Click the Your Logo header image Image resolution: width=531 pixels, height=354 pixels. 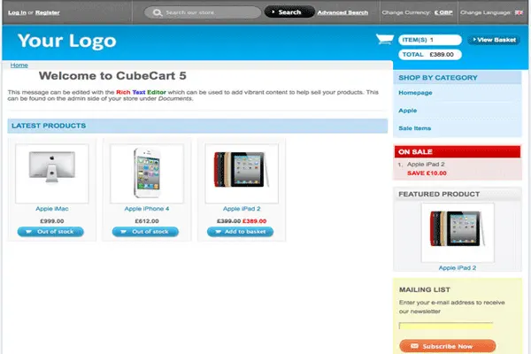click(67, 41)
